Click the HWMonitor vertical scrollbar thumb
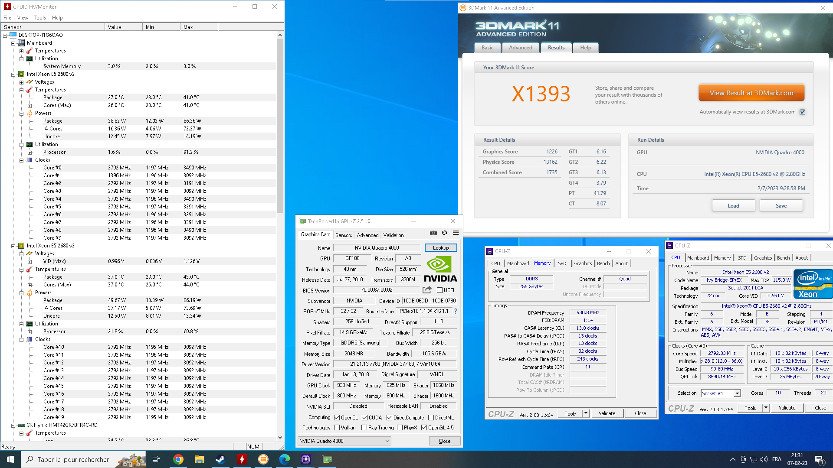This screenshot has height=468, width=833. tap(280, 125)
